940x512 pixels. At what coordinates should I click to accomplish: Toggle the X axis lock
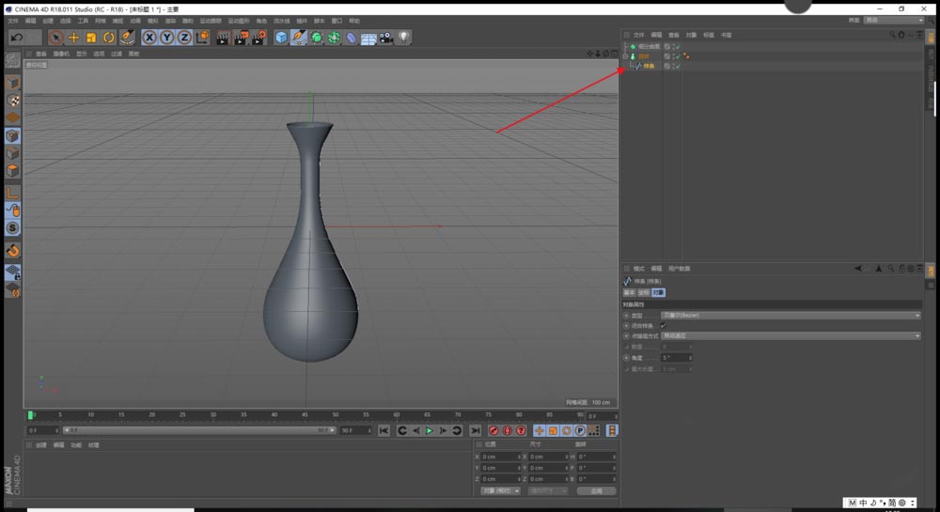[x=149, y=38]
